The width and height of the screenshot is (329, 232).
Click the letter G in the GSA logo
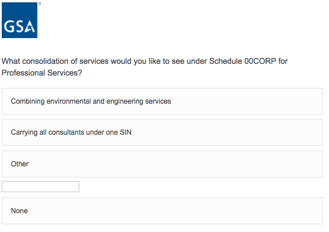click(9, 26)
